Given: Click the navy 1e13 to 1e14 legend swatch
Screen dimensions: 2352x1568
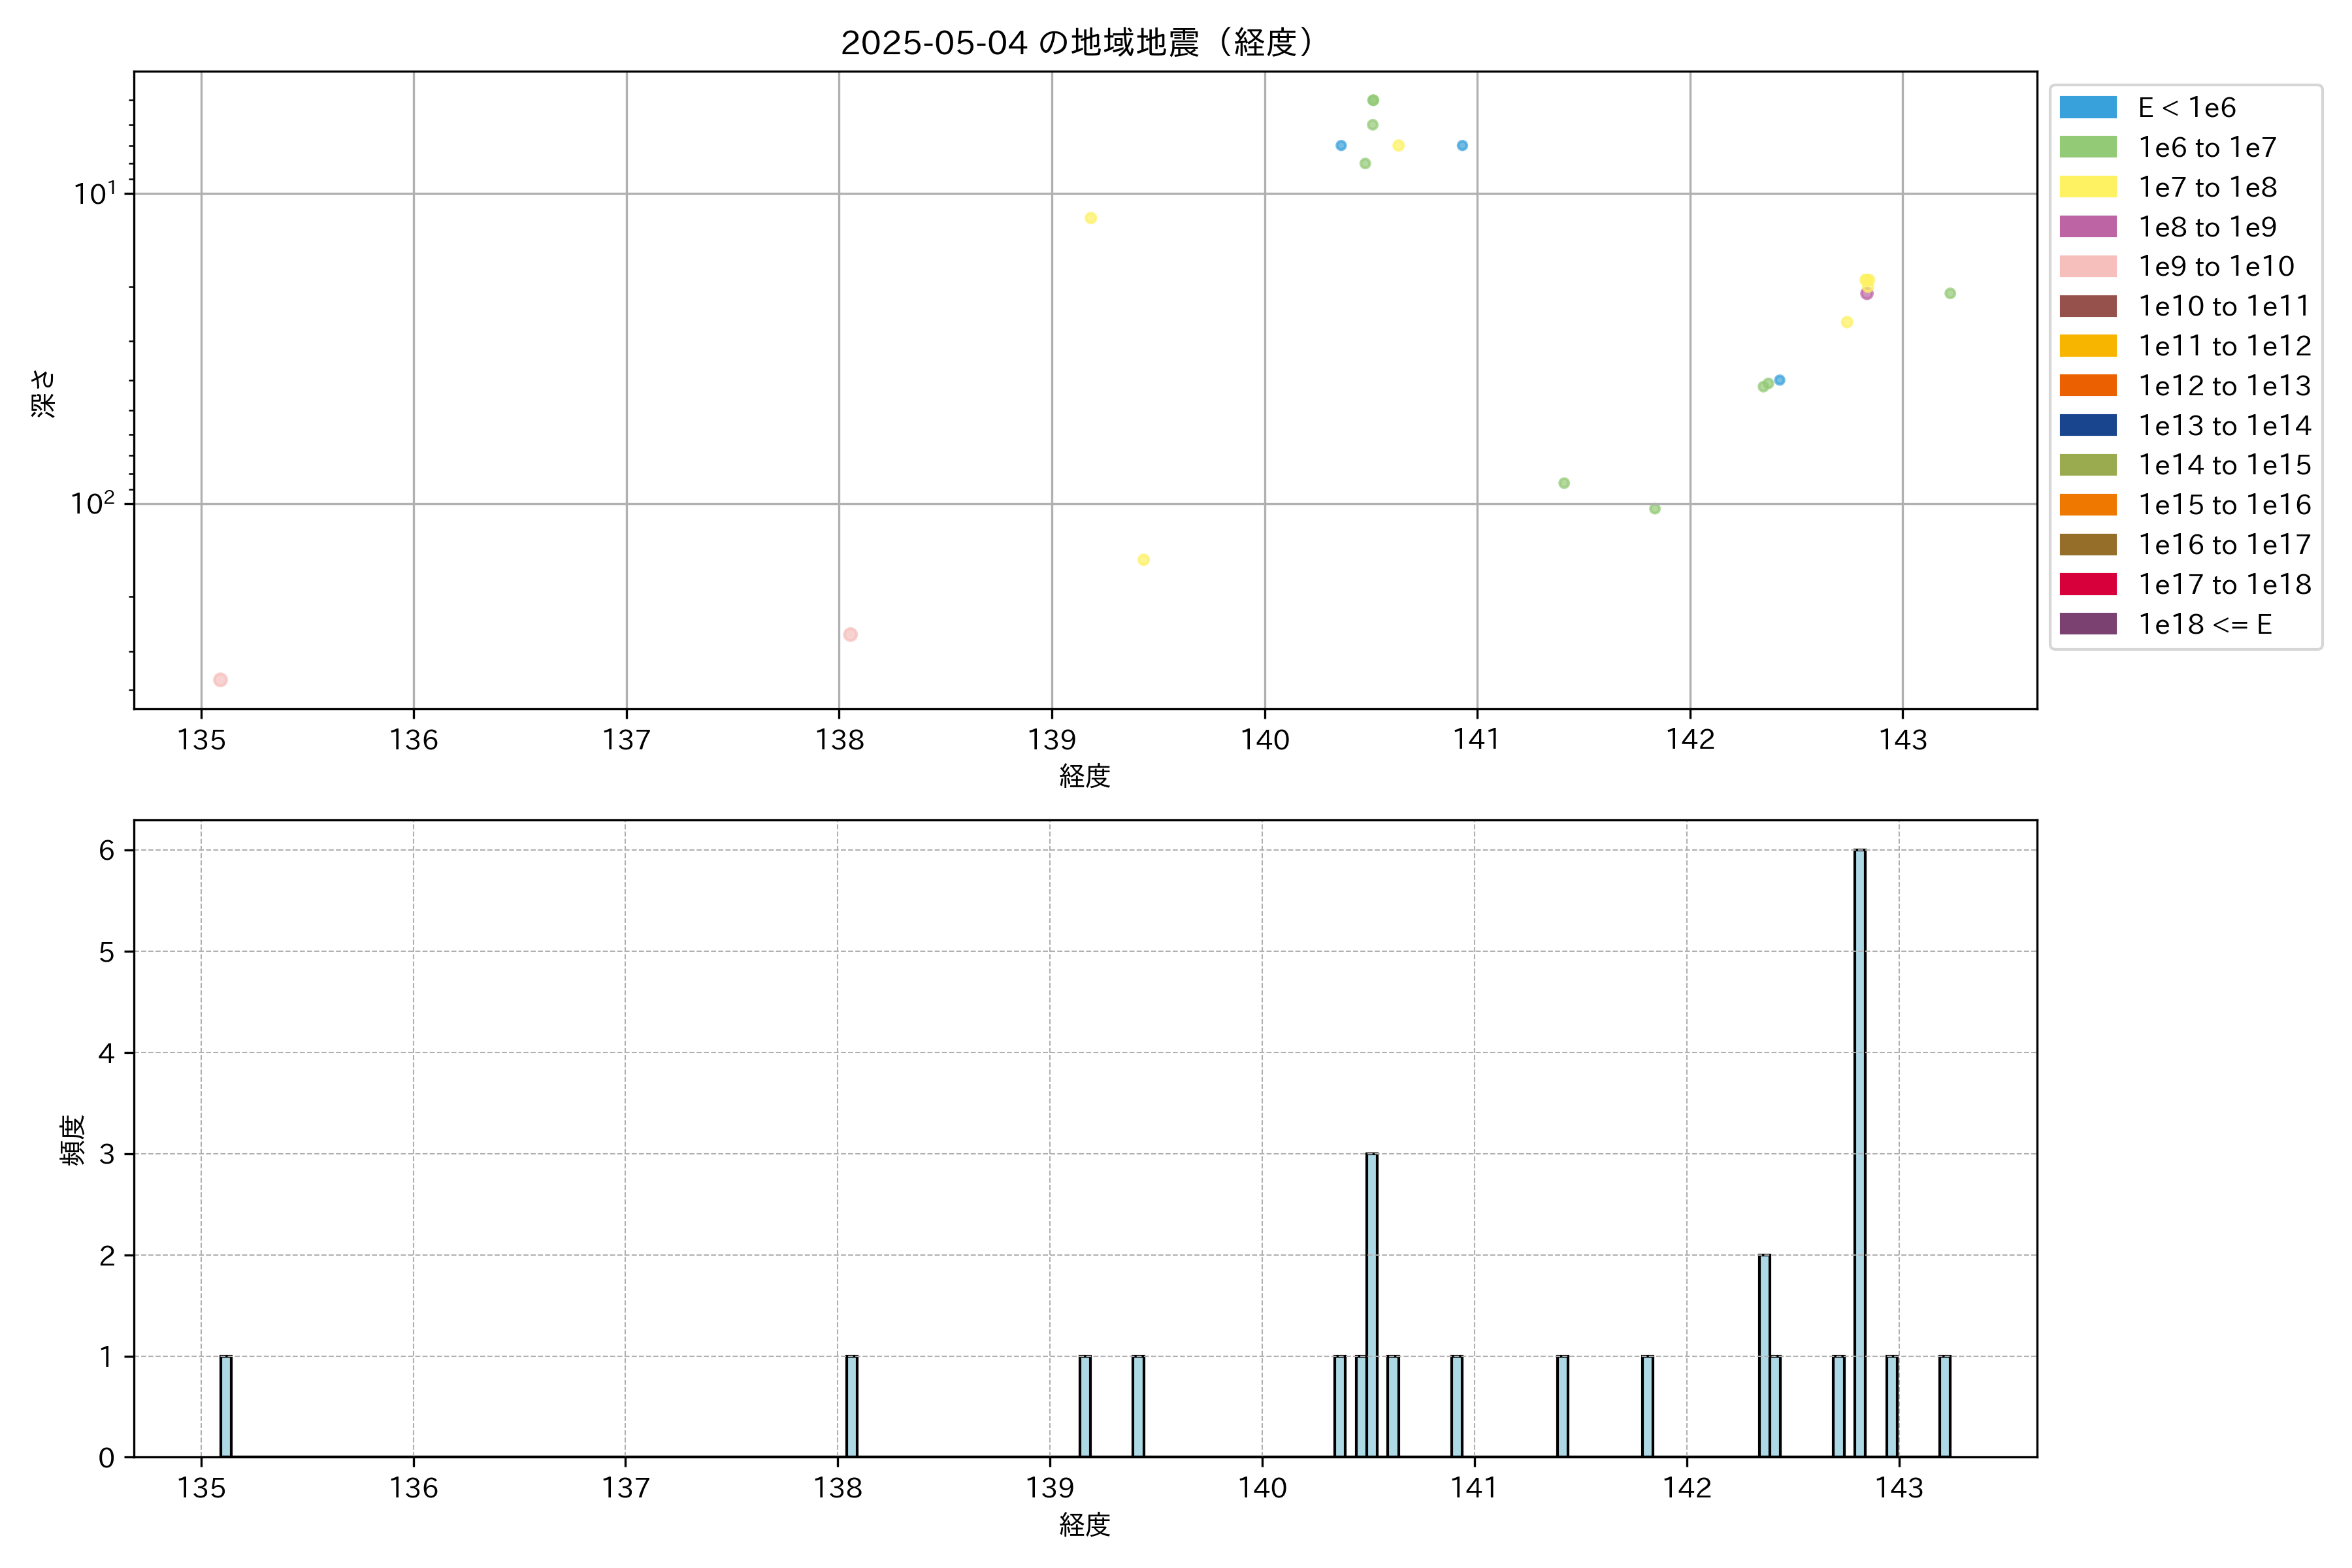Looking at the screenshot, I should click(2087, 425).
